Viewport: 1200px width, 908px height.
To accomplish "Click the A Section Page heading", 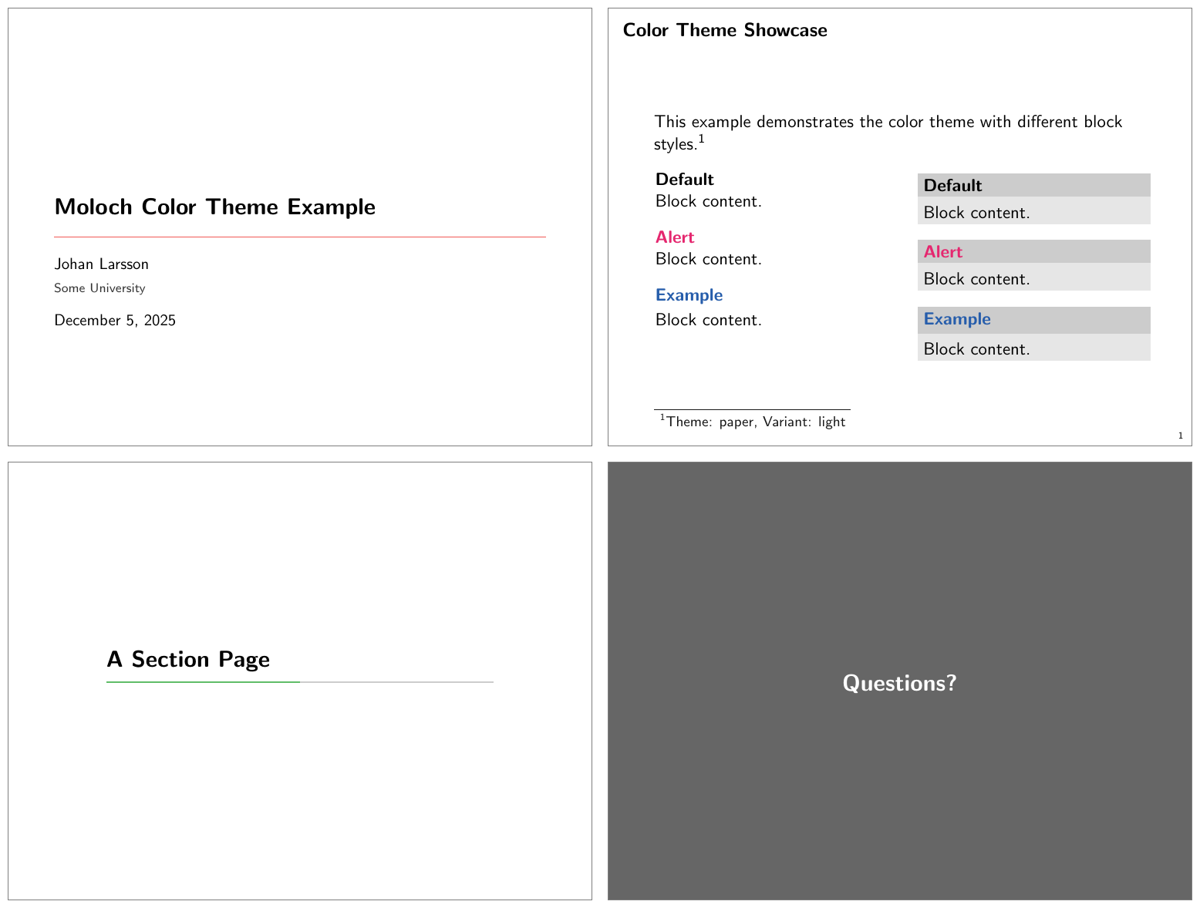I will point(188,660).
